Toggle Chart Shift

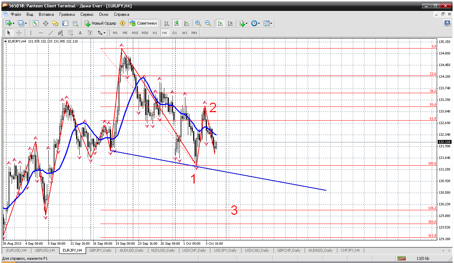[x=230, y=23]
